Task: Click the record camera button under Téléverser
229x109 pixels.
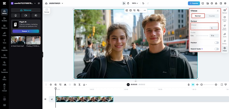Action: pyautogui.click(x=26, y=15)
